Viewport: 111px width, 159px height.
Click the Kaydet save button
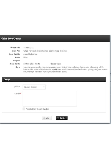[x=62, y=118]
